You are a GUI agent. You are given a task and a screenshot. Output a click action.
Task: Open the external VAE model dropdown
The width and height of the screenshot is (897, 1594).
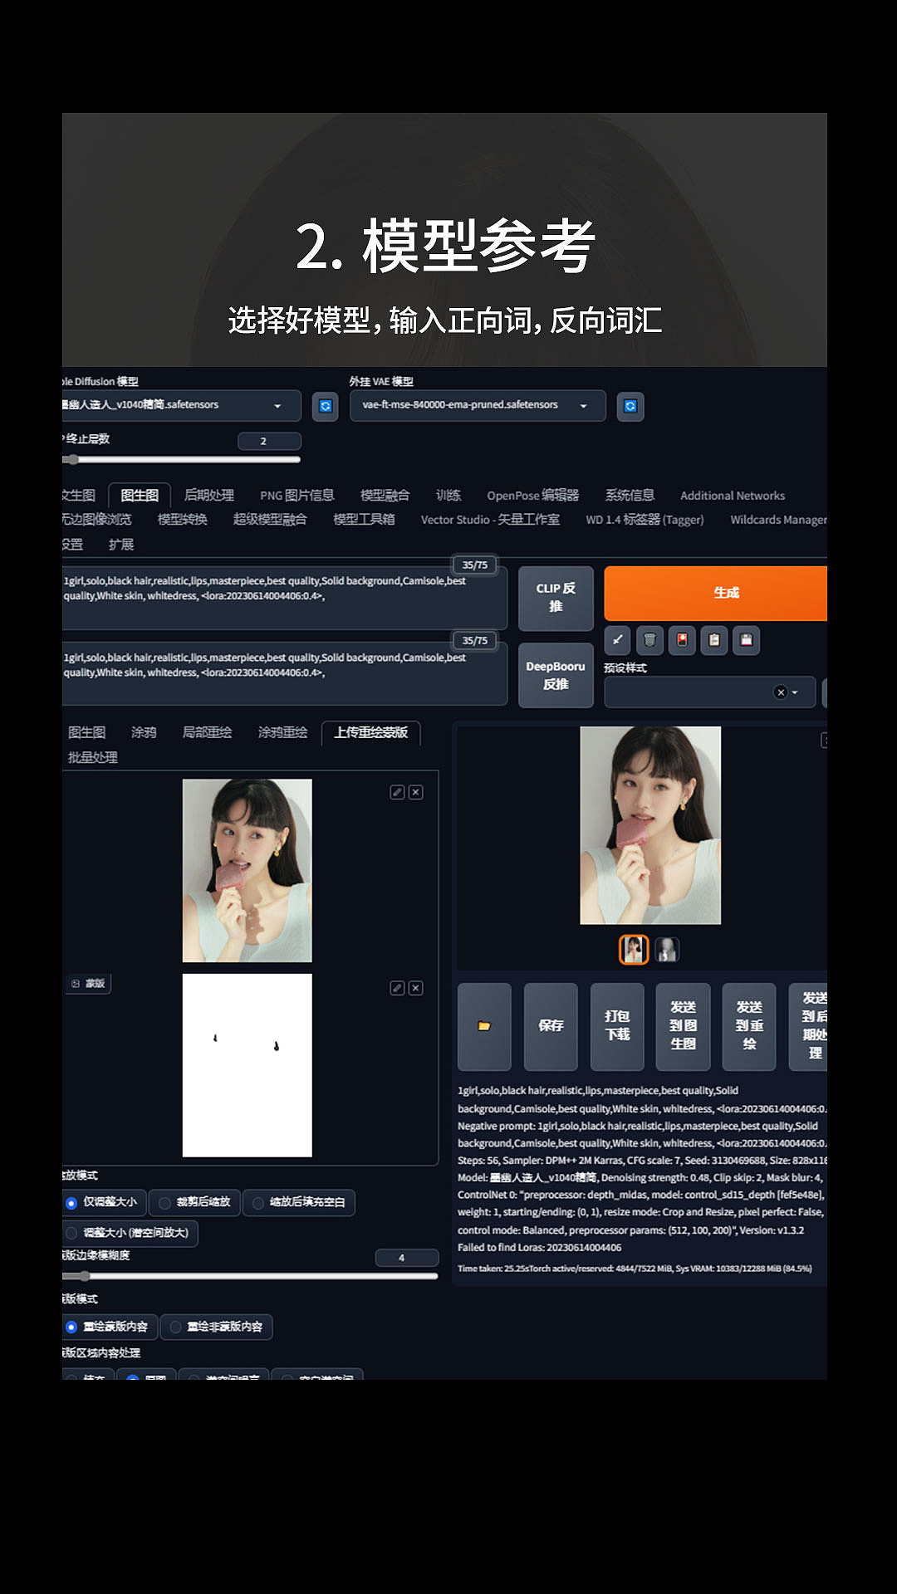click(x=478, y=405)
